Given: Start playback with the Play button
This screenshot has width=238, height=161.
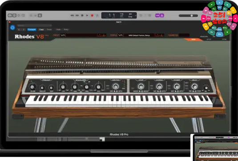Looking at the screenshot, I should click(x=87, y=16).
